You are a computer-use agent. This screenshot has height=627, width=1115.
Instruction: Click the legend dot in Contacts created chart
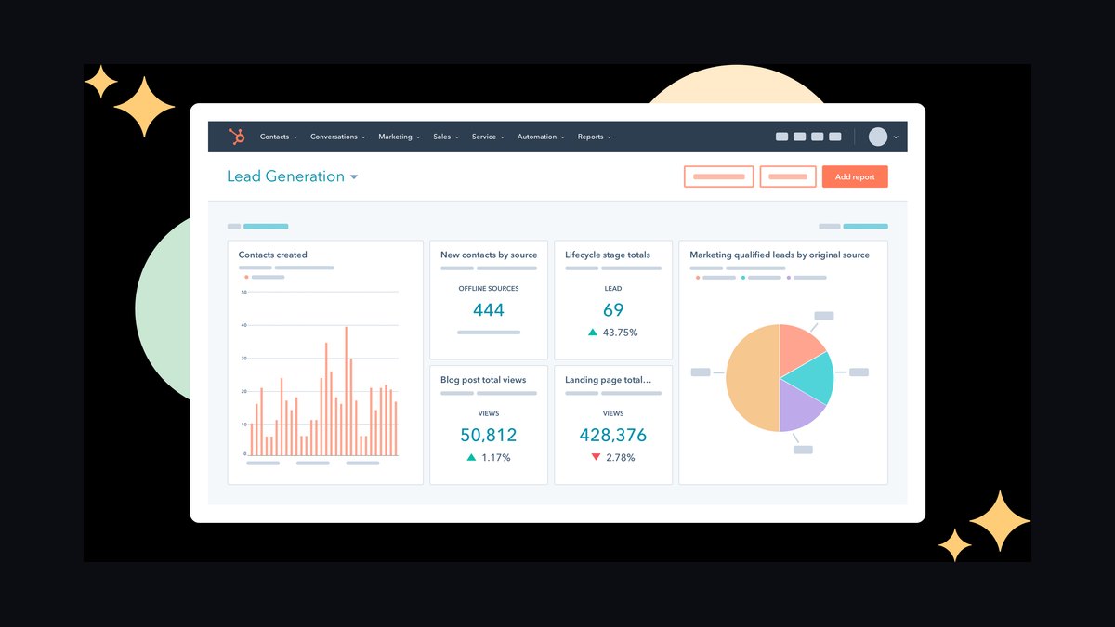(x=246, y=277)
